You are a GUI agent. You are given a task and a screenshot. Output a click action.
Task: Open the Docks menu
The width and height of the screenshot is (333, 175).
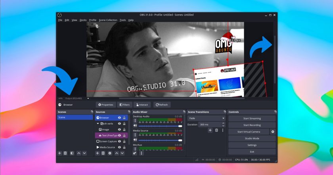click(x=83, y=20)
